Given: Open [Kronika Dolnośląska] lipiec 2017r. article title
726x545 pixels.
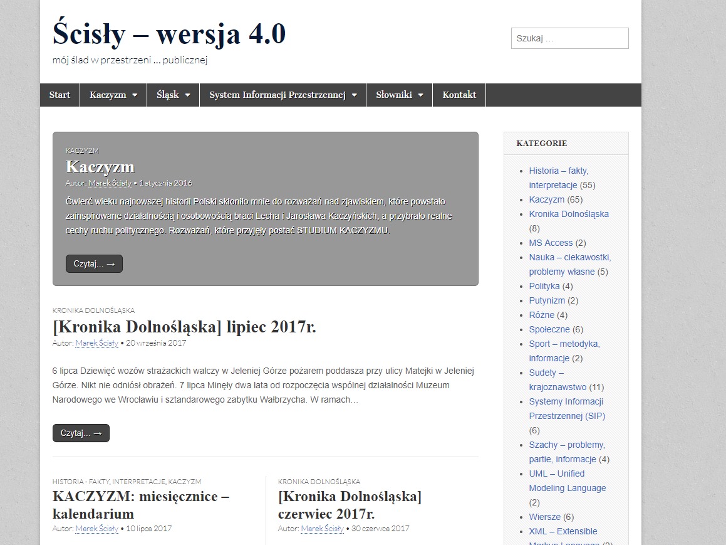Looking at the screenshot, I should coord(184,327).
